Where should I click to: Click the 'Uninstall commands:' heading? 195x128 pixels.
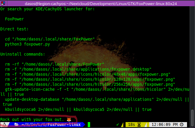coord(23,54)
